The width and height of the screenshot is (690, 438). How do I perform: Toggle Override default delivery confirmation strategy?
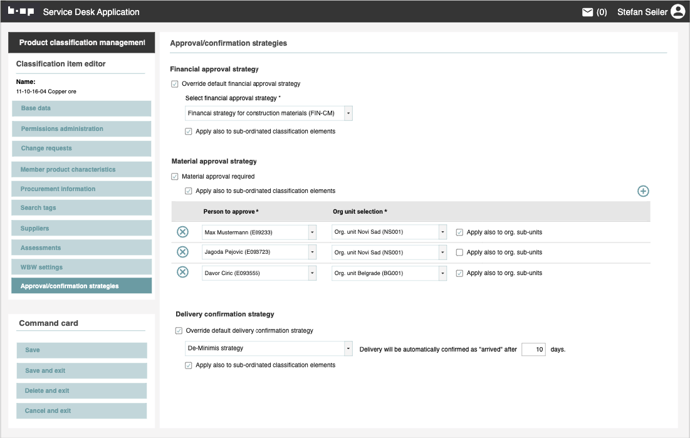pos(179,331)
